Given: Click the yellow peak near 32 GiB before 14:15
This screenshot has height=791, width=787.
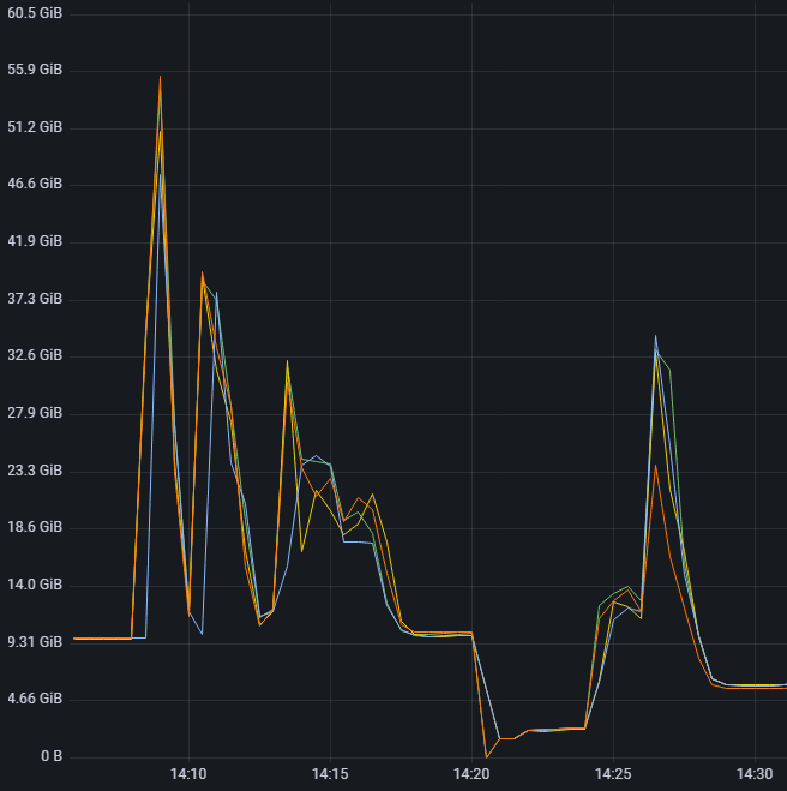Looking at the screenshot, I should 287,361.
